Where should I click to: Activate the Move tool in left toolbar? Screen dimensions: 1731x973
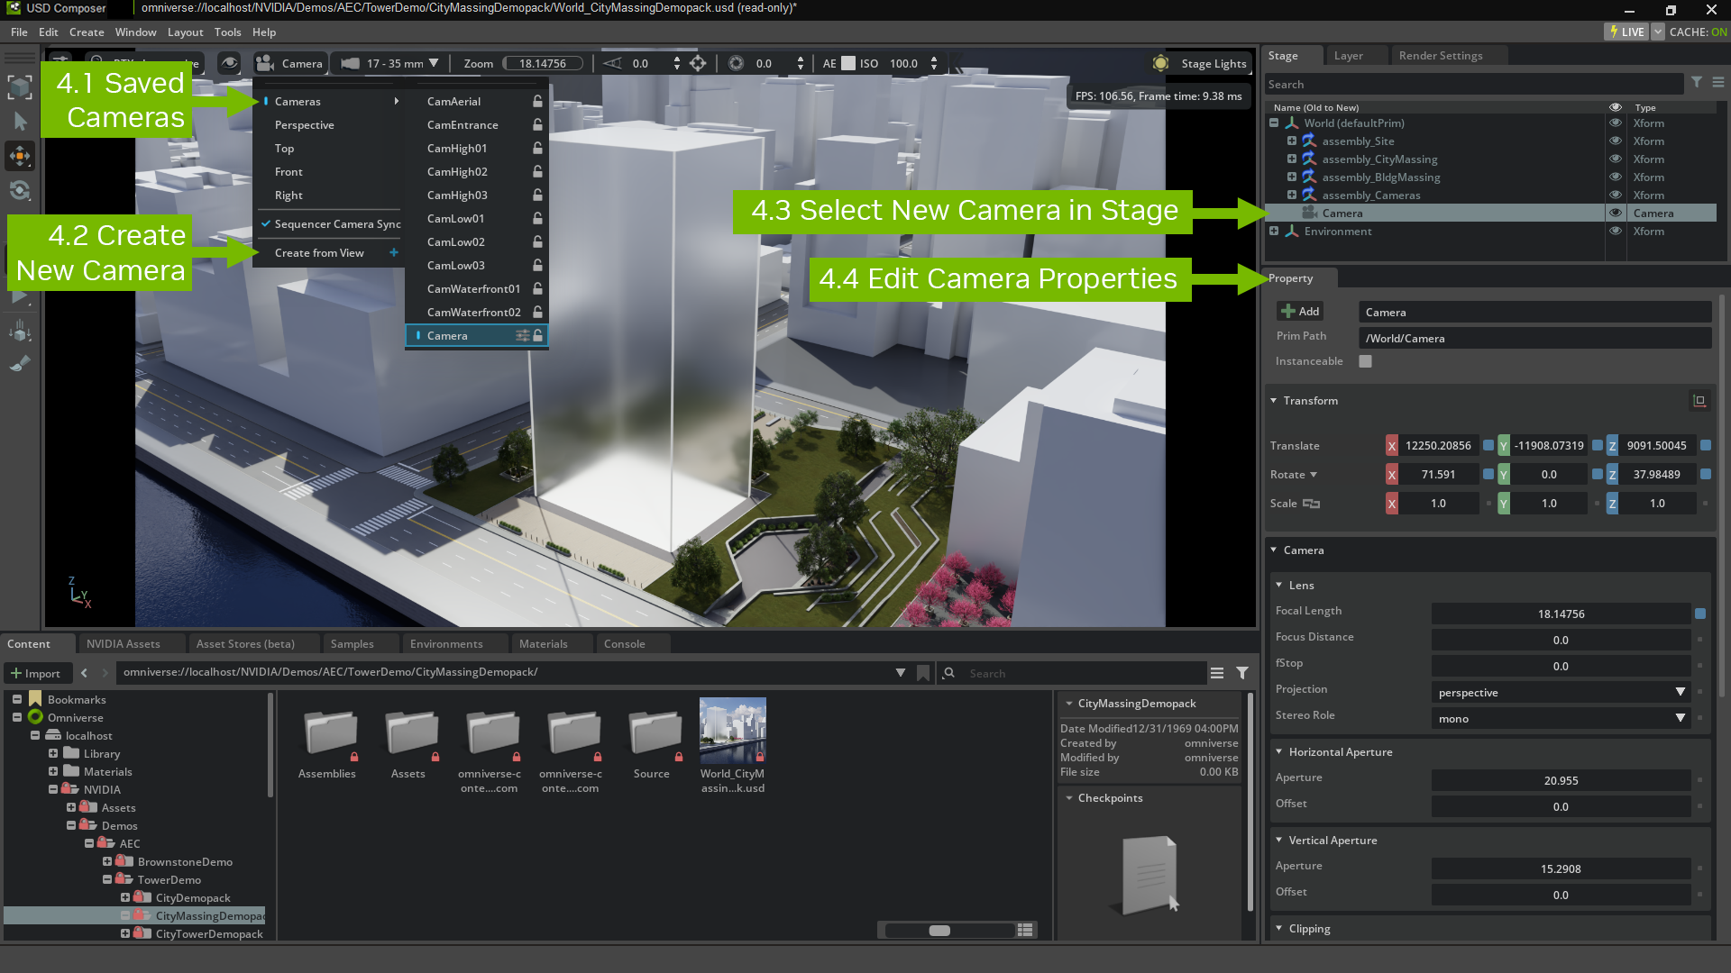pyautogui.click(x=20, y=156)
